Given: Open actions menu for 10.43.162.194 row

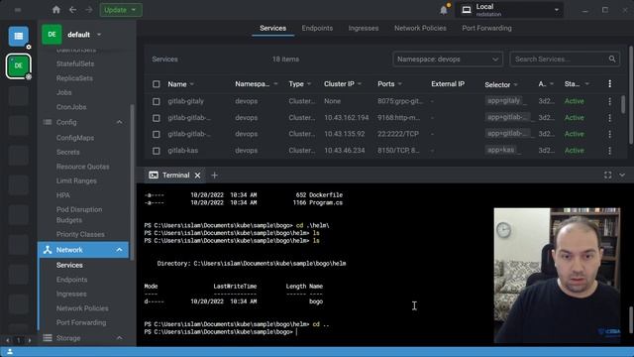Looking at the screenshot, I should (610, 118).
